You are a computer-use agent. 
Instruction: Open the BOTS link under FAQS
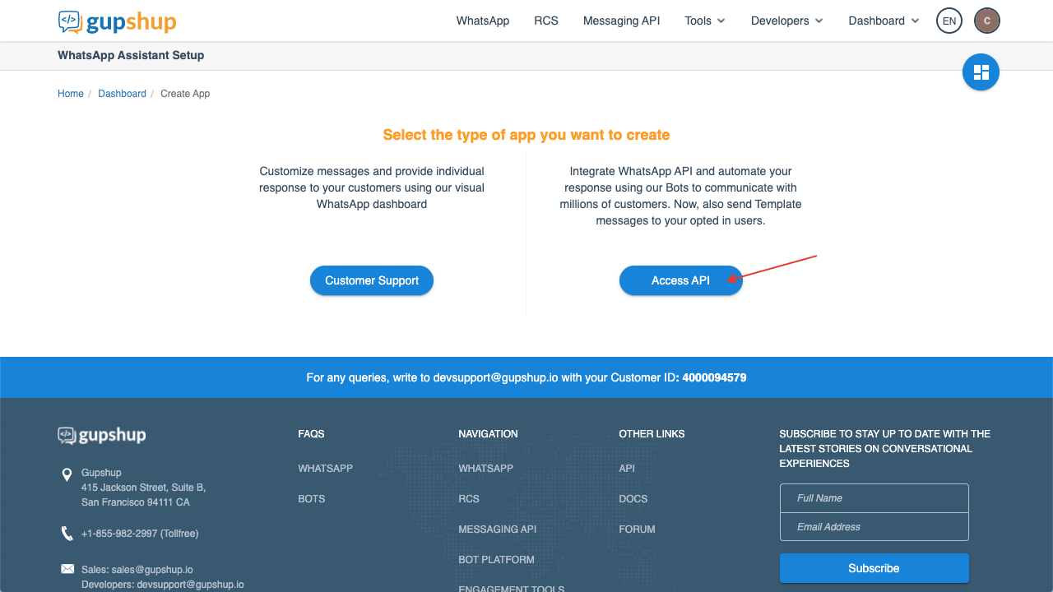tap(311, 499)
